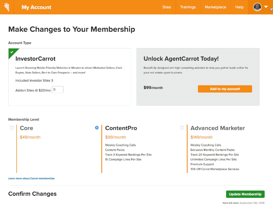
Task: Click the ContentPro plan heading
Action: click(121, 128)
